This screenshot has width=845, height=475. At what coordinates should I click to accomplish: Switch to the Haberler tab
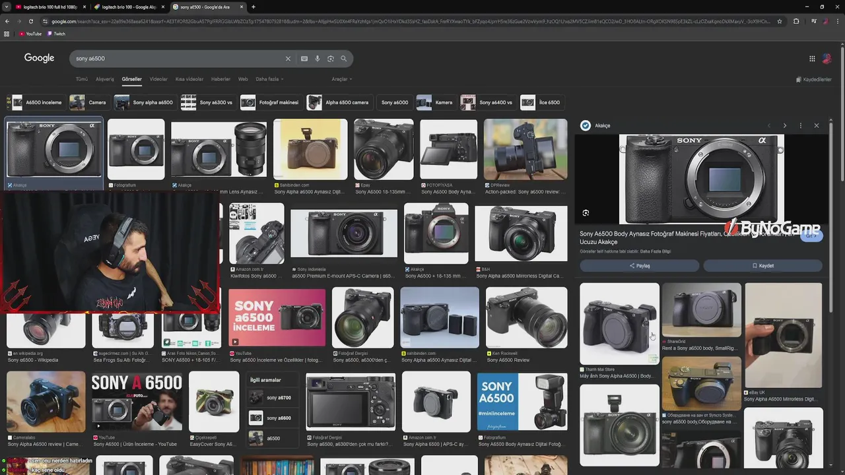pos(220,79)
